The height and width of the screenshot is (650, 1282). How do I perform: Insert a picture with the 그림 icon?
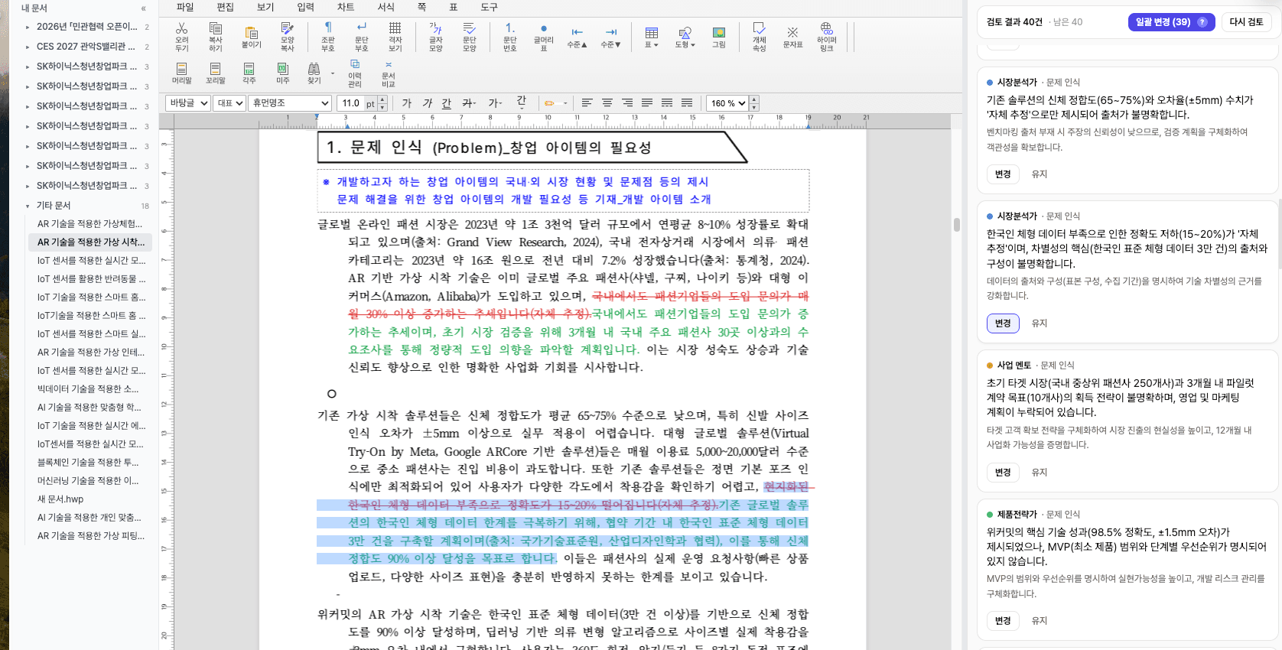pyautogui.click(x=719, y=36)
